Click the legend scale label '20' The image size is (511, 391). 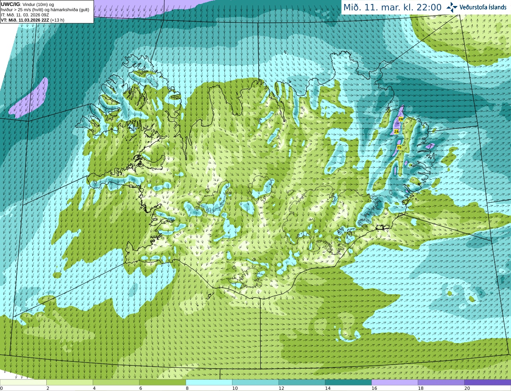click(467, 388)
